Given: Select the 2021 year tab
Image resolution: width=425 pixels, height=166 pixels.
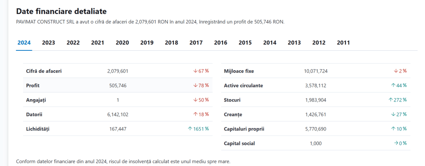Looking at the screenshot, I should (98, 43).
